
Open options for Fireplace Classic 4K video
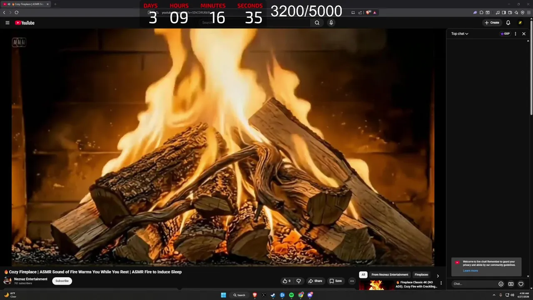click(441, 283)
